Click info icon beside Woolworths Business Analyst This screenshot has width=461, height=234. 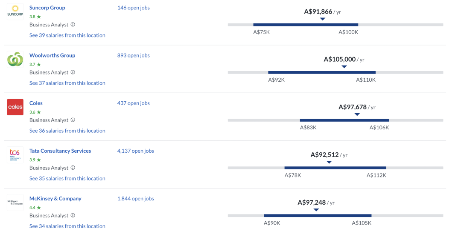point(73,72)
